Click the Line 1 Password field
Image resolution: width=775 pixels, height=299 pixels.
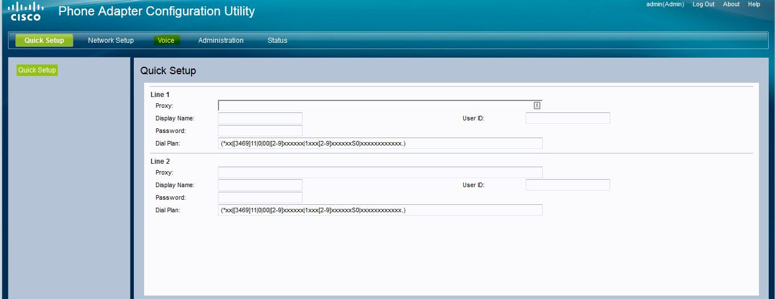point(260,131)
